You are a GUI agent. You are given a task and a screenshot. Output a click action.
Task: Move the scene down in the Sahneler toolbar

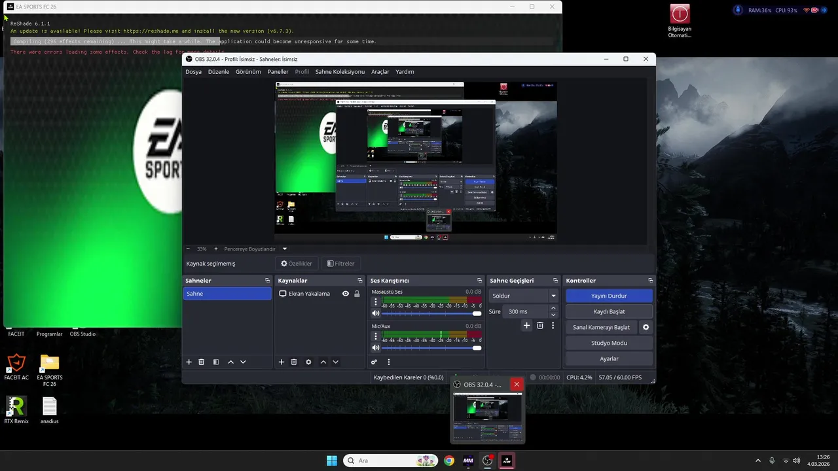(x=243, y=362)
